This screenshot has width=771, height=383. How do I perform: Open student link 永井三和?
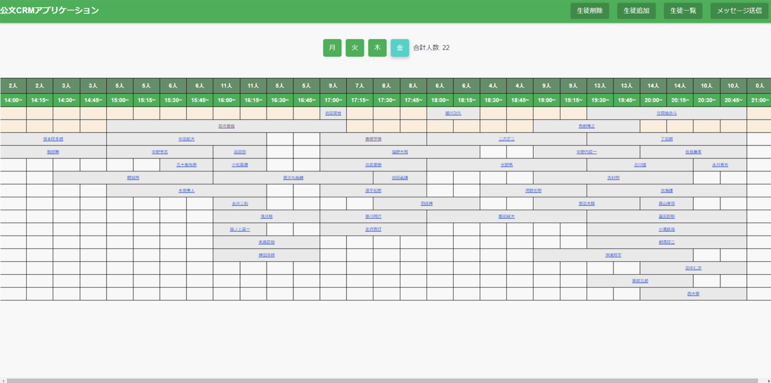tap(240, 204)
